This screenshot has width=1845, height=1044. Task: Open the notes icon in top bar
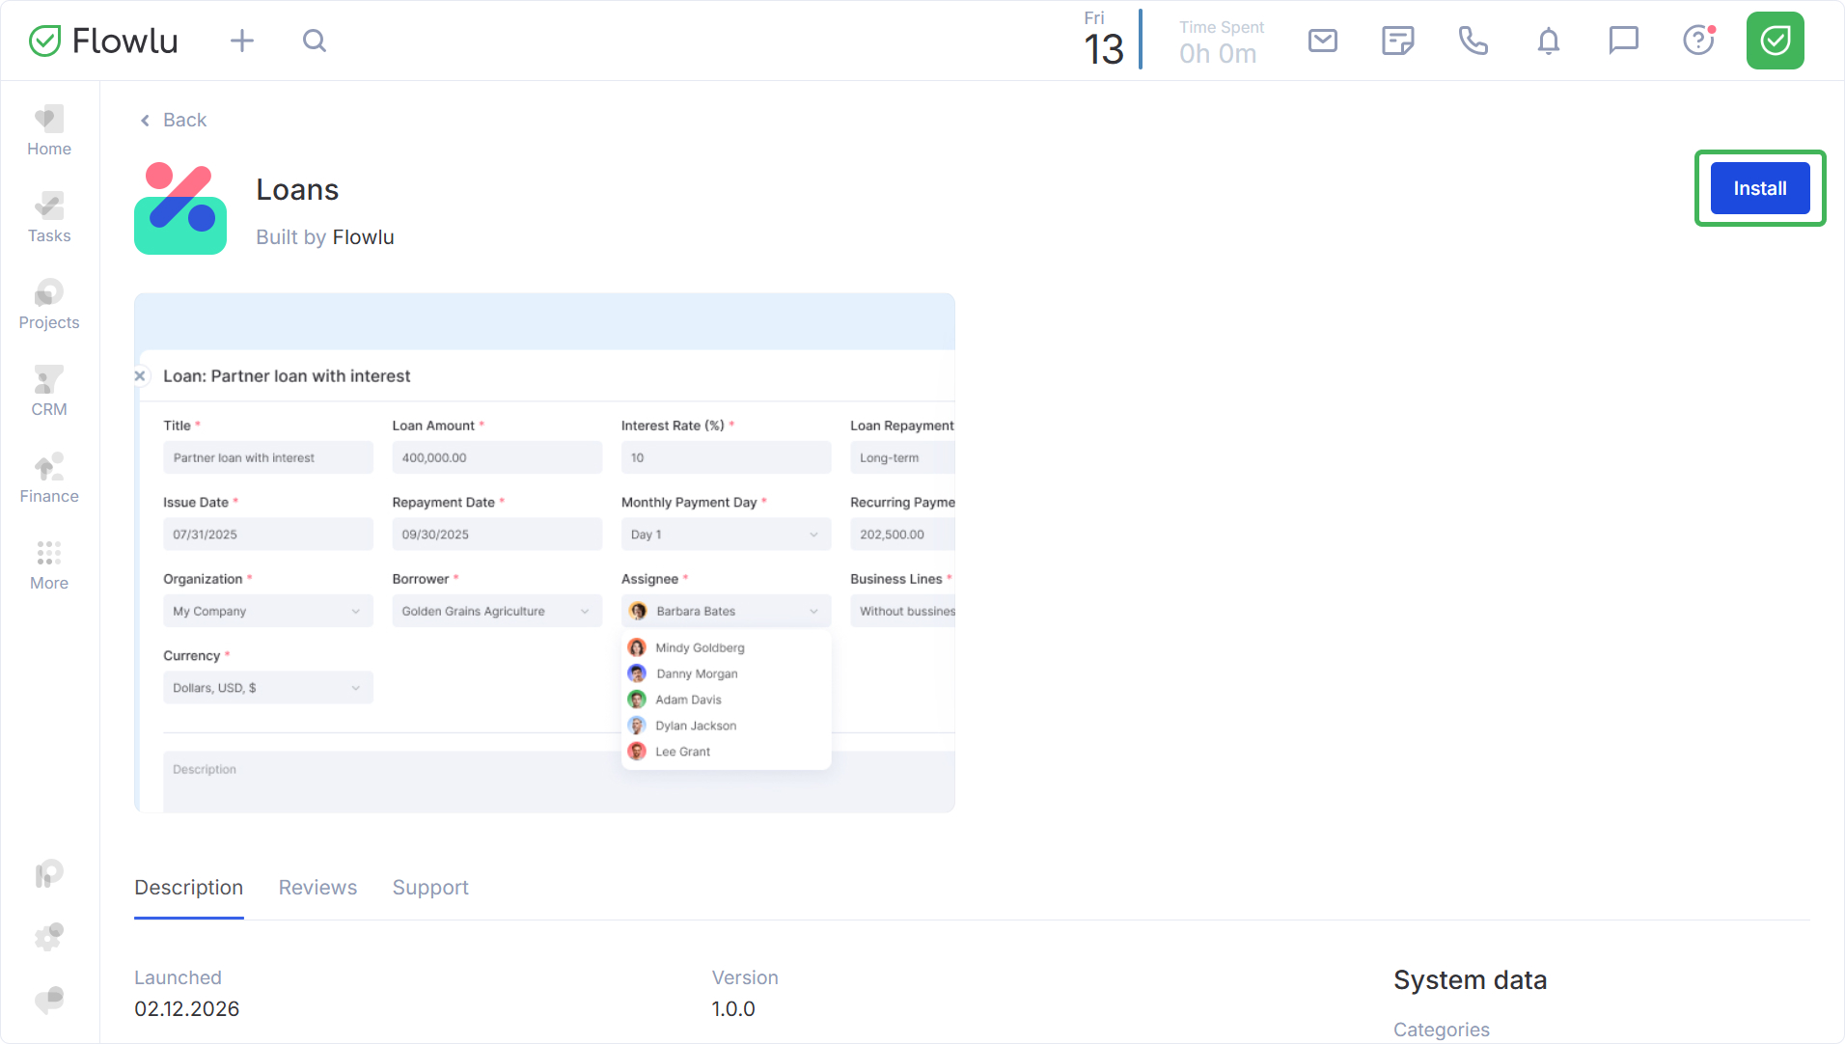(x=1397, y=41)
